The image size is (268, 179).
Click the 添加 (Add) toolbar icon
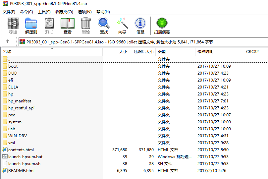[13, 26]
